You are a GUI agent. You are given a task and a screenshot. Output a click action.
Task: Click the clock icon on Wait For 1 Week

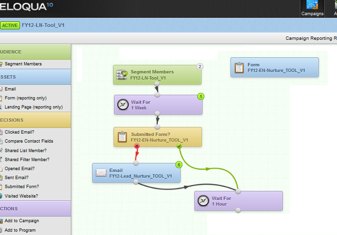(x=123, y=105)
